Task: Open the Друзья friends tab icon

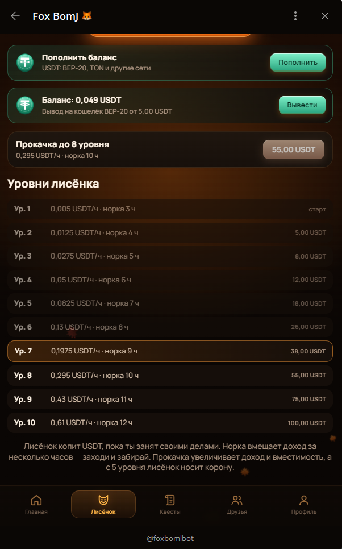Action: [x=237, y=500]
